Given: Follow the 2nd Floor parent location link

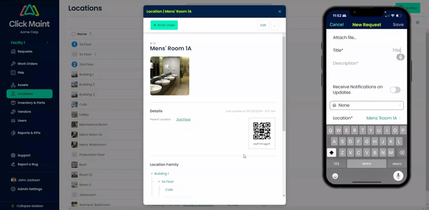Looking at the screenshot, I should click(x=183, y=119).
